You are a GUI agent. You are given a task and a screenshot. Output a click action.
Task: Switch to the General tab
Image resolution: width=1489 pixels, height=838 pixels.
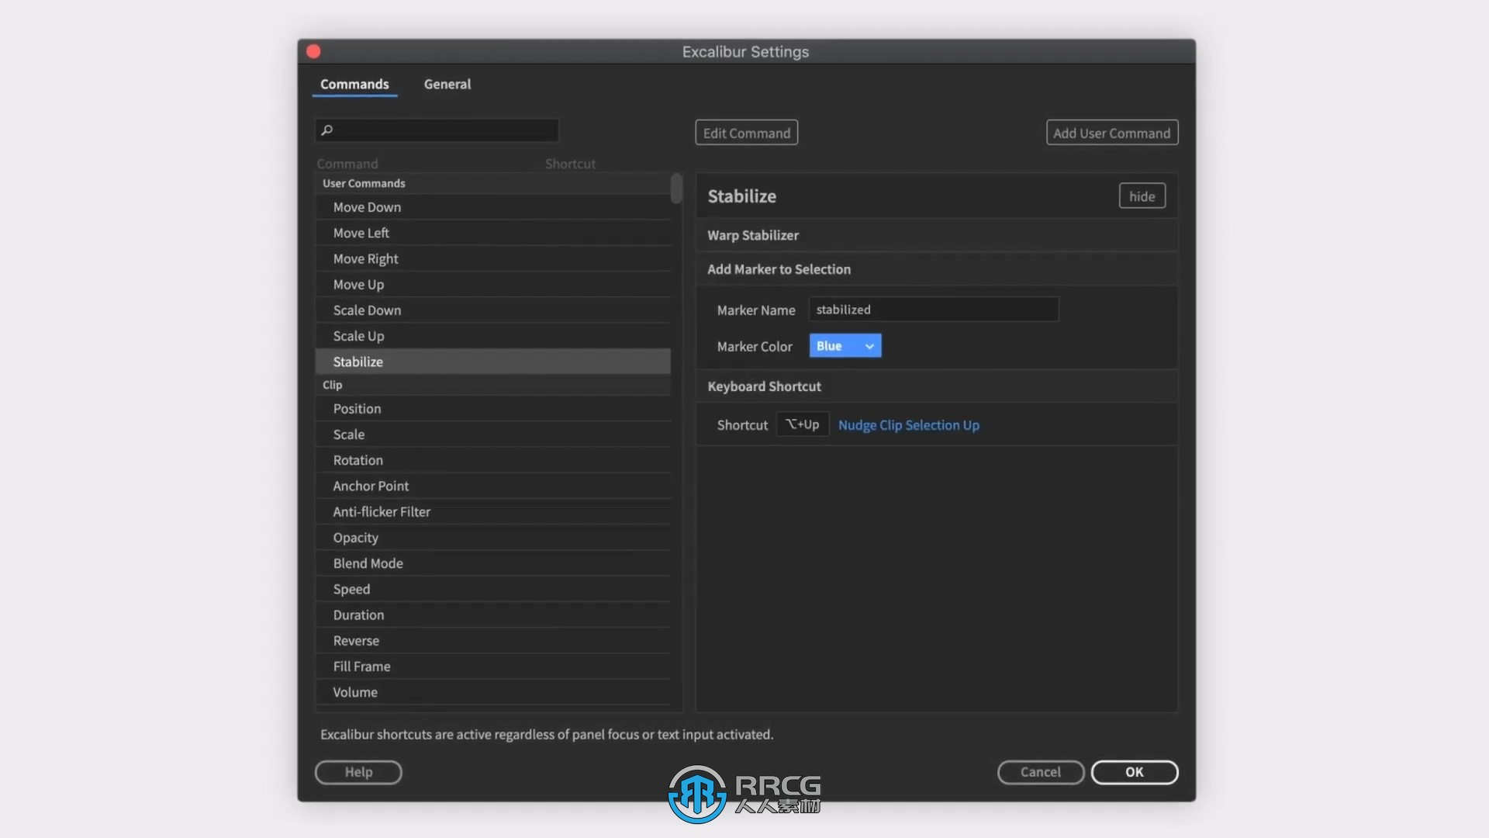pyautogui.click(x=447, y=84)
